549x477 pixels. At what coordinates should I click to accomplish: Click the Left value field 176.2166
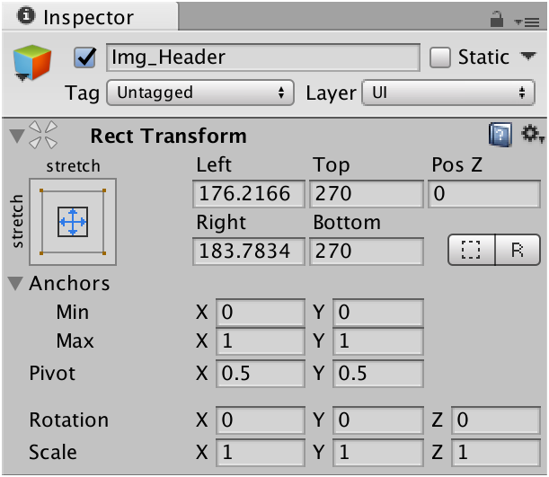click(x=249, y=194)
